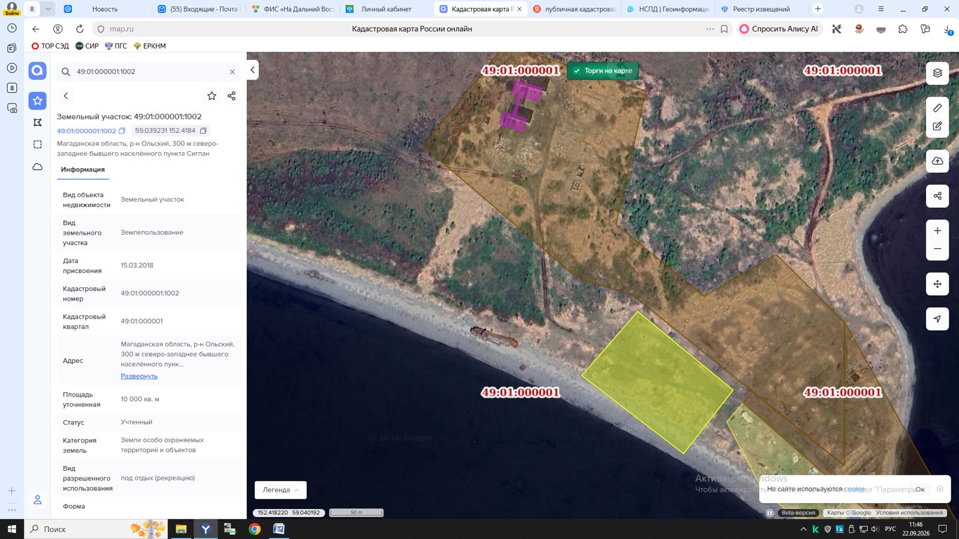Expand the Легенда panel
959x539 pixels.
point(281,490)
